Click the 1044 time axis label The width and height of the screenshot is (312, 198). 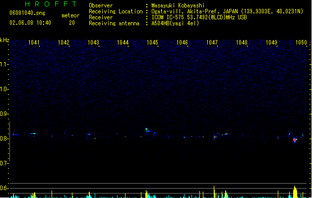pyautogui.click(x=123, y=42)
